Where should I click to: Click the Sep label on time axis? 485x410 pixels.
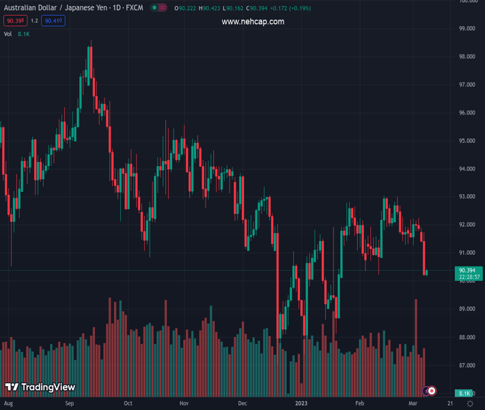tap(69, 404)
